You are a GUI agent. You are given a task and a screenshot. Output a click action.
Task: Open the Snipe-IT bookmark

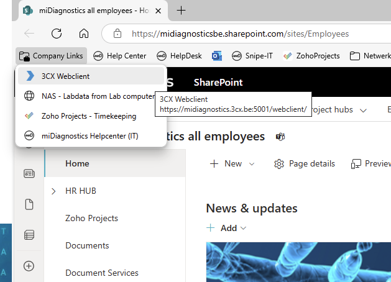[252, 56]
